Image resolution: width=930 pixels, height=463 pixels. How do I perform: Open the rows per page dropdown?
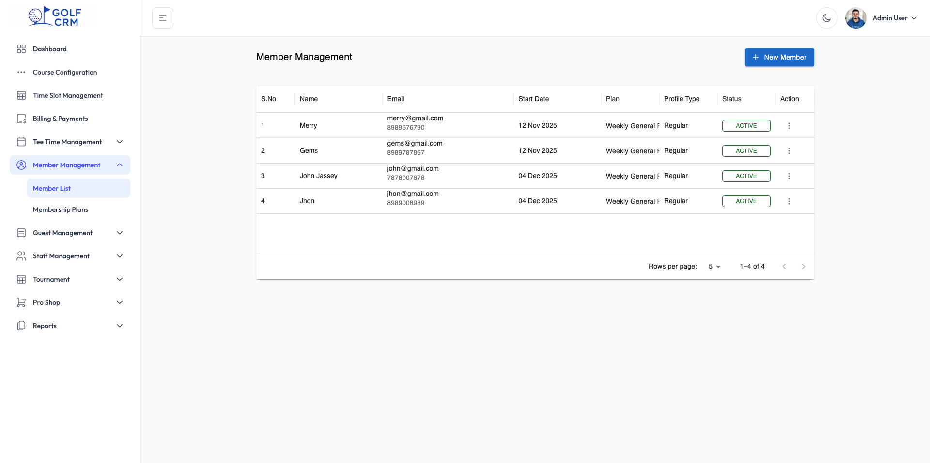[x=714, y=267]
